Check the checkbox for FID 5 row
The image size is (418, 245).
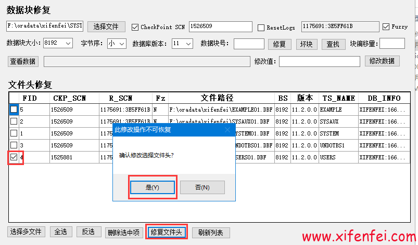coord(14,109)
